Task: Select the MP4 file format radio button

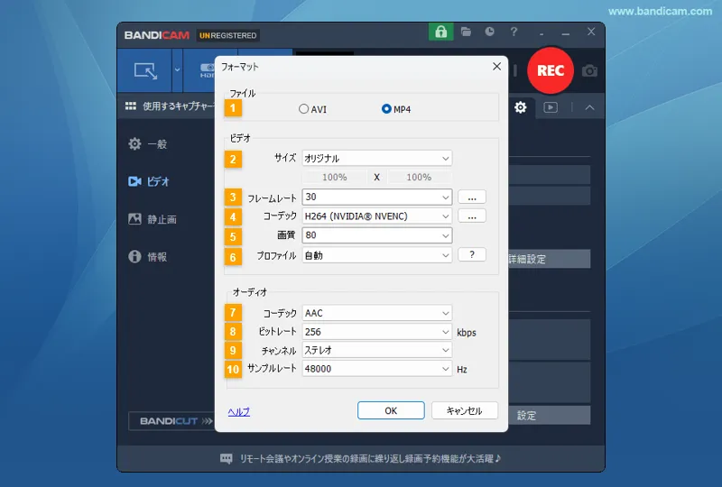Action: pyautogui.click(x=386, y=109)
